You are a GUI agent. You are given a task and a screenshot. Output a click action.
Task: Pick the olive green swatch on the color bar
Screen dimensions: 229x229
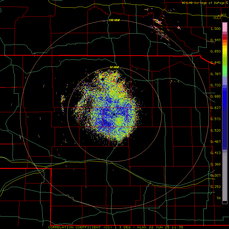pyautogui.click(x=225, y=61)
